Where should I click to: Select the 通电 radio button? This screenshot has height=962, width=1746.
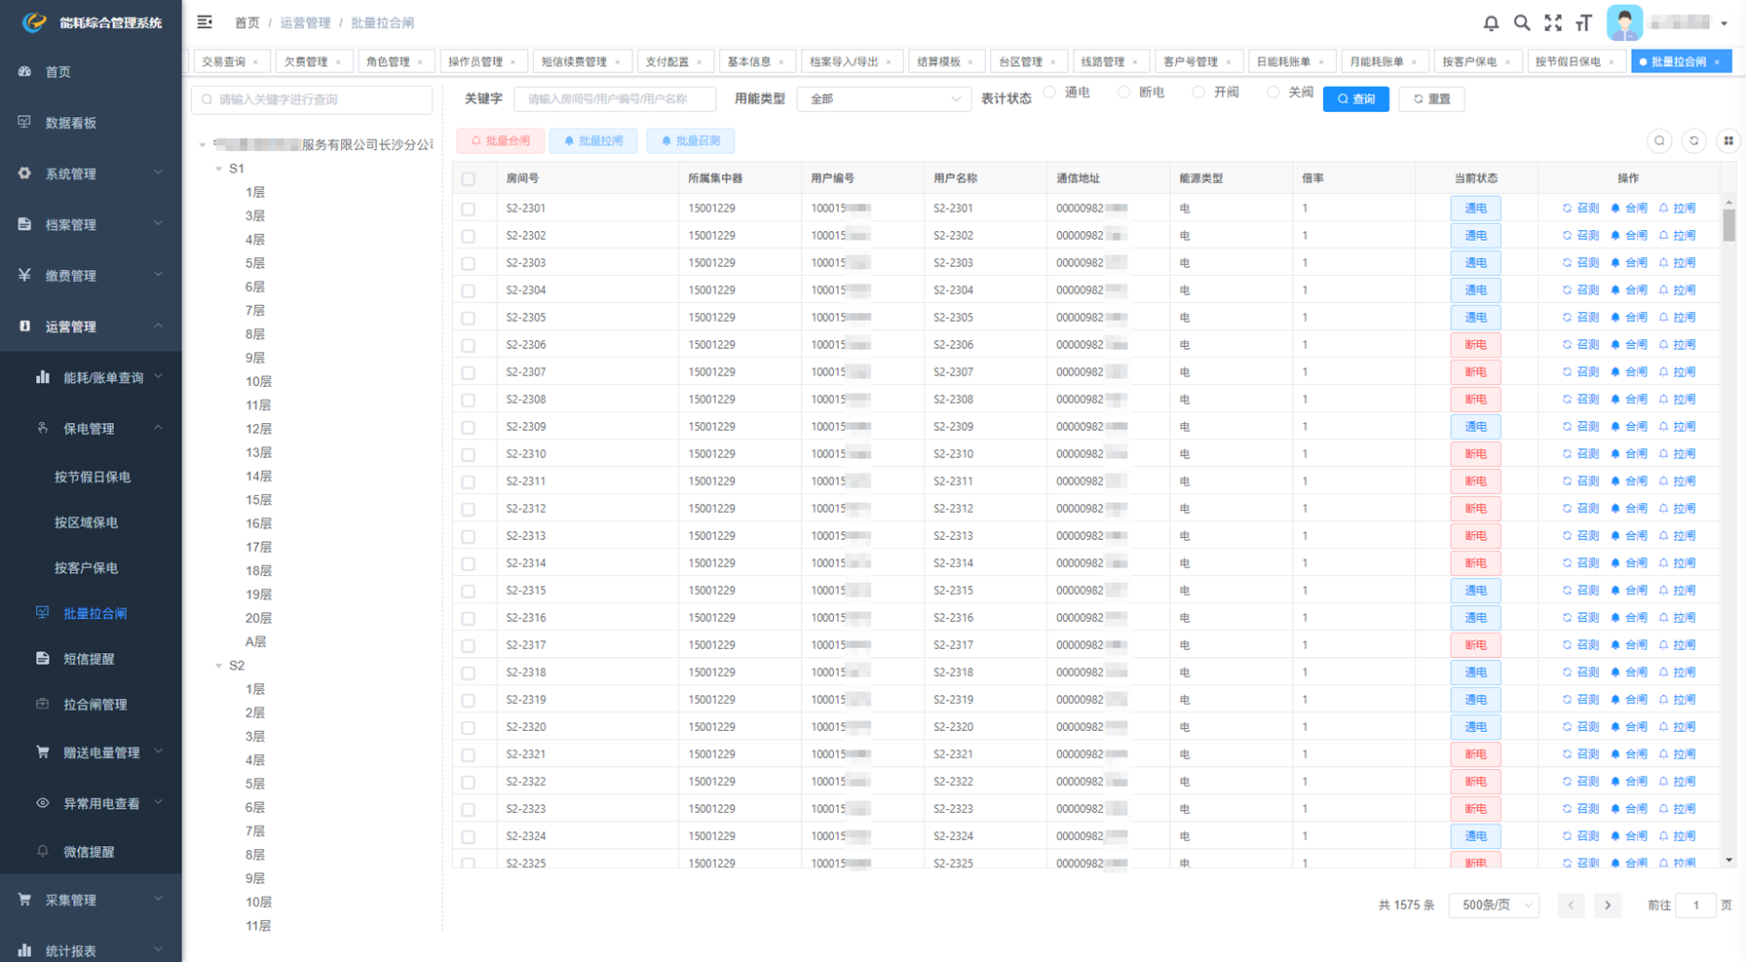tap(1050, 93)
